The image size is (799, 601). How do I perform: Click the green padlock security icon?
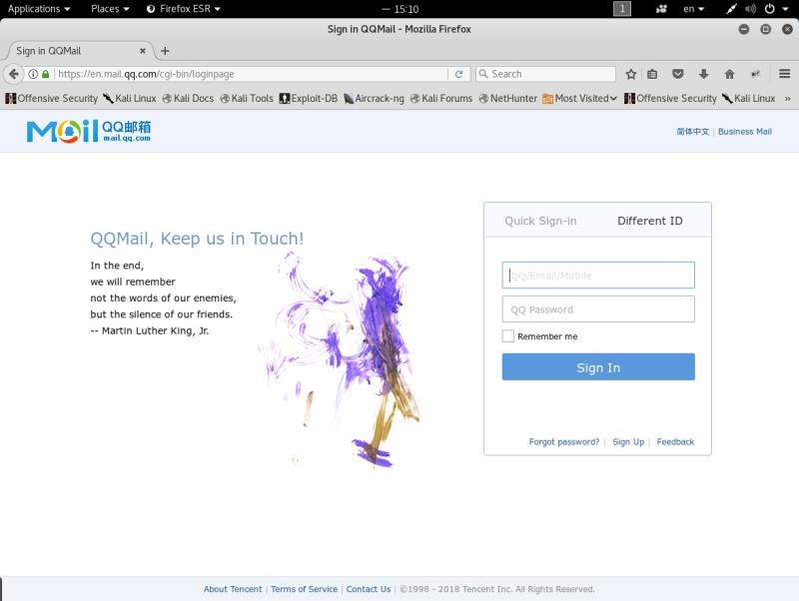[45, 74]
